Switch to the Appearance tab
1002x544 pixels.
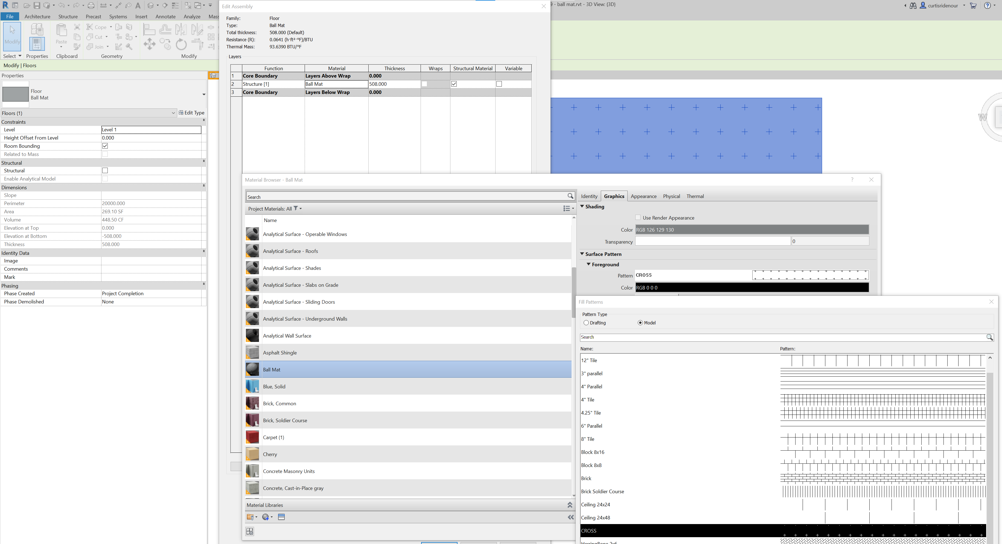(644, 196)
